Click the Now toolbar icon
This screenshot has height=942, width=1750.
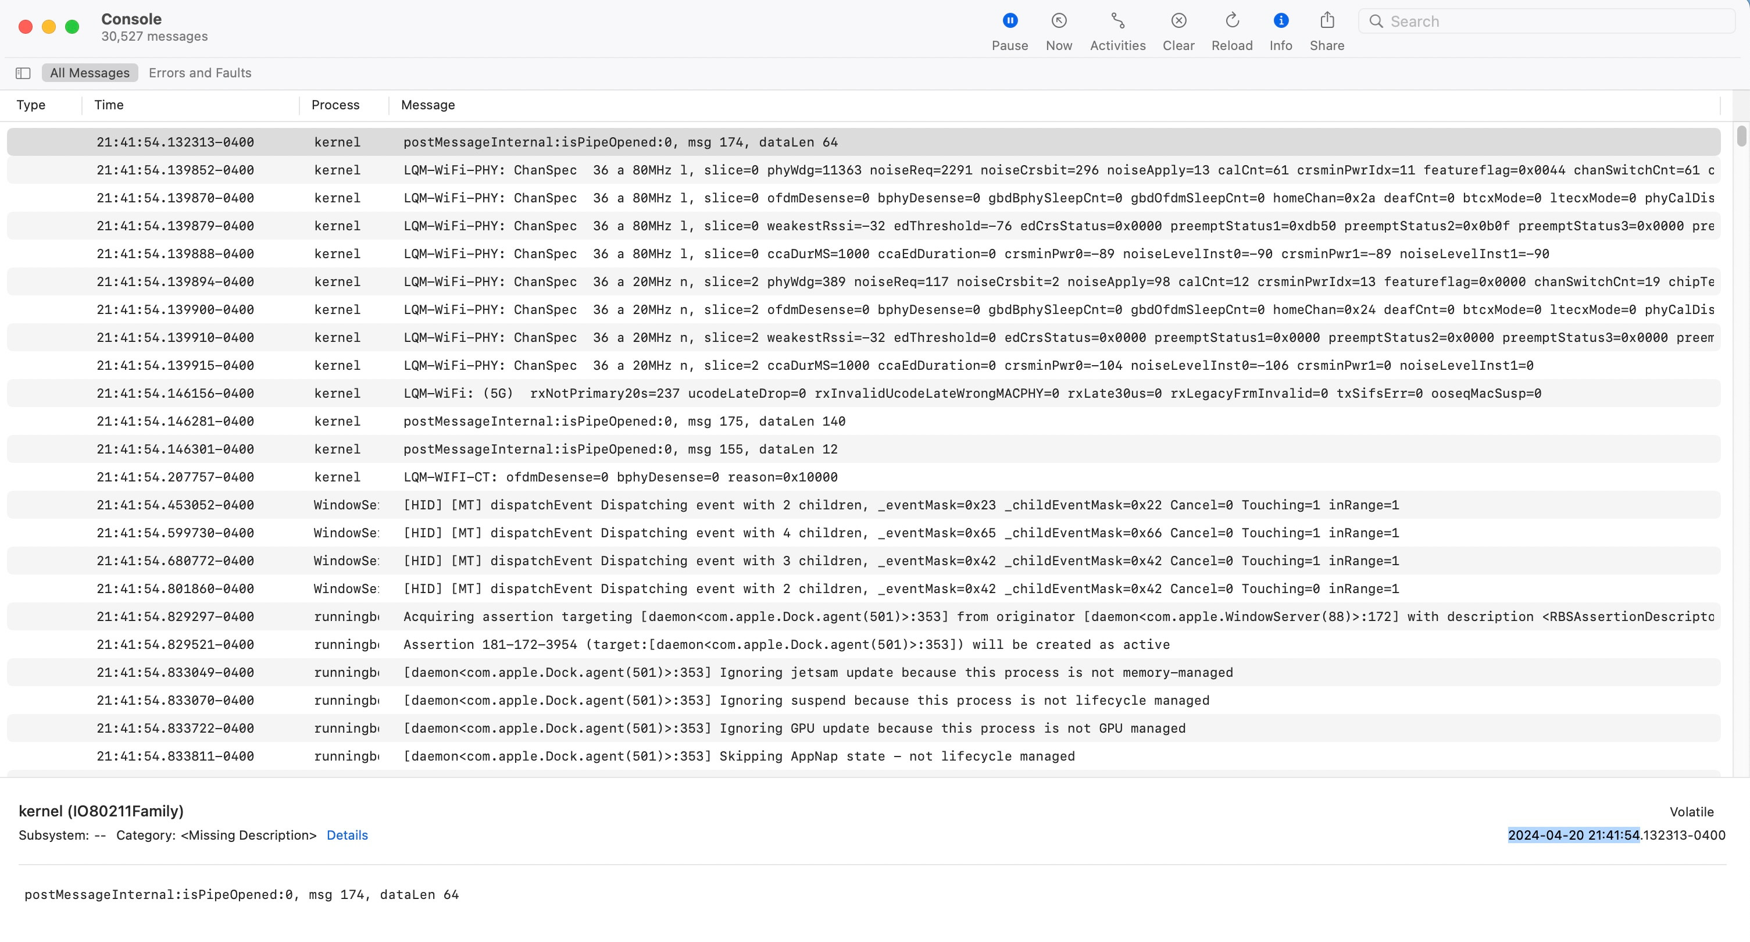coord(1058,21)
